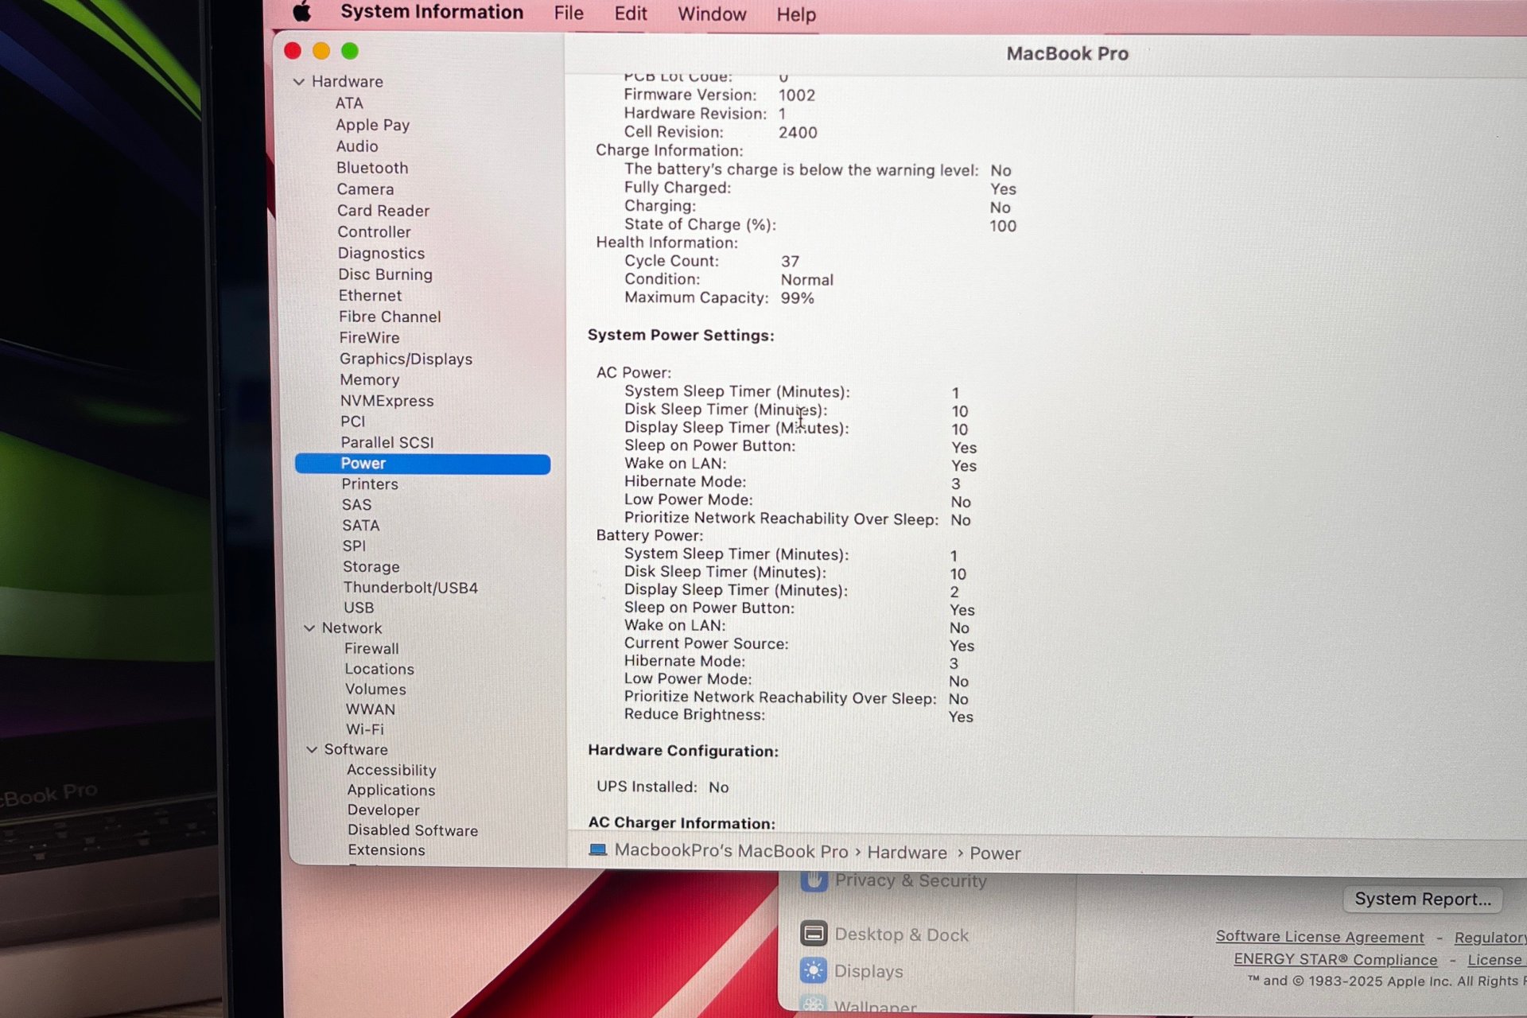The height and width of the screenshot is (1018, 1527).
Task: Select Disabled Software under Software
Action: pos(413,830)
